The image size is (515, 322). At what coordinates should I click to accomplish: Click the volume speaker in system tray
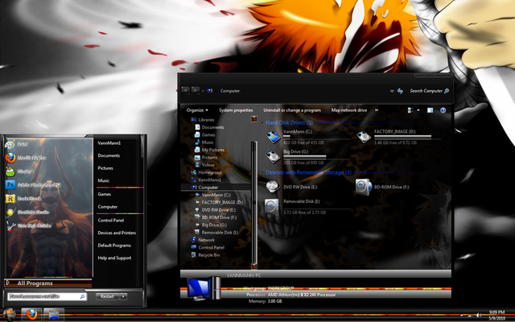click(x=480, y=316)
